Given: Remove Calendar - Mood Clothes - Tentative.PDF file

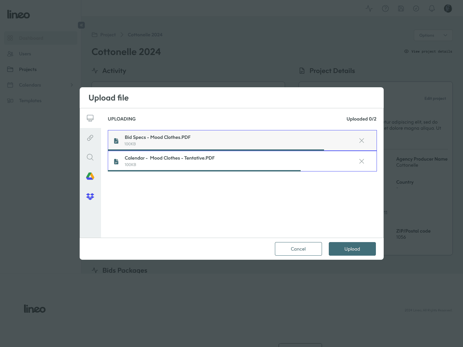Looking at the screenshot, I should click(x=362, y=161).
